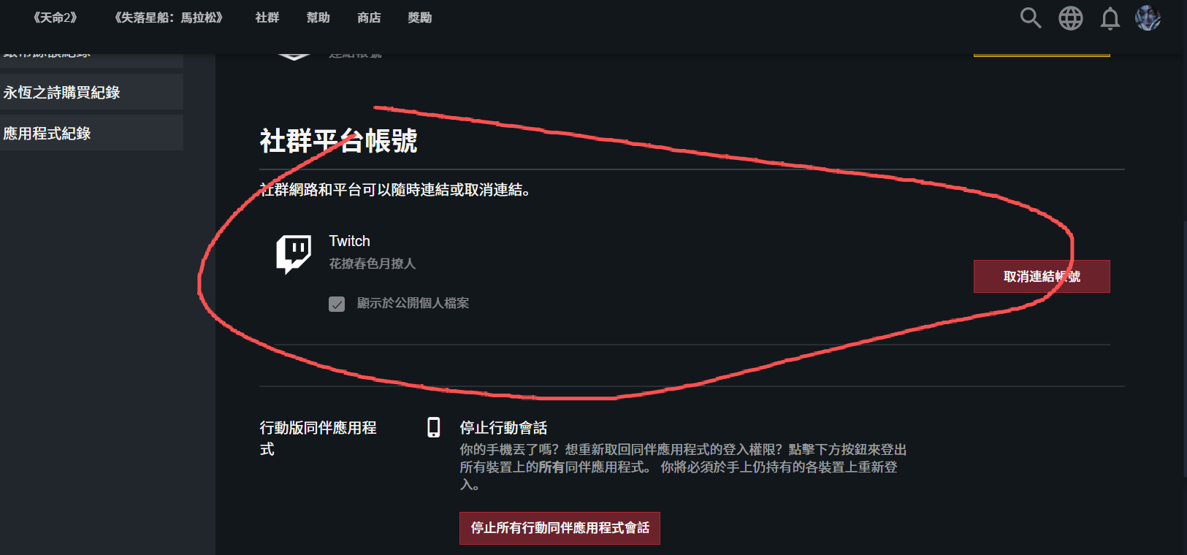This screenshot has width=1187, height=555.
Task: Open the 《天命2》 menu
Action: pyautogui.click(x=55, y=18)
